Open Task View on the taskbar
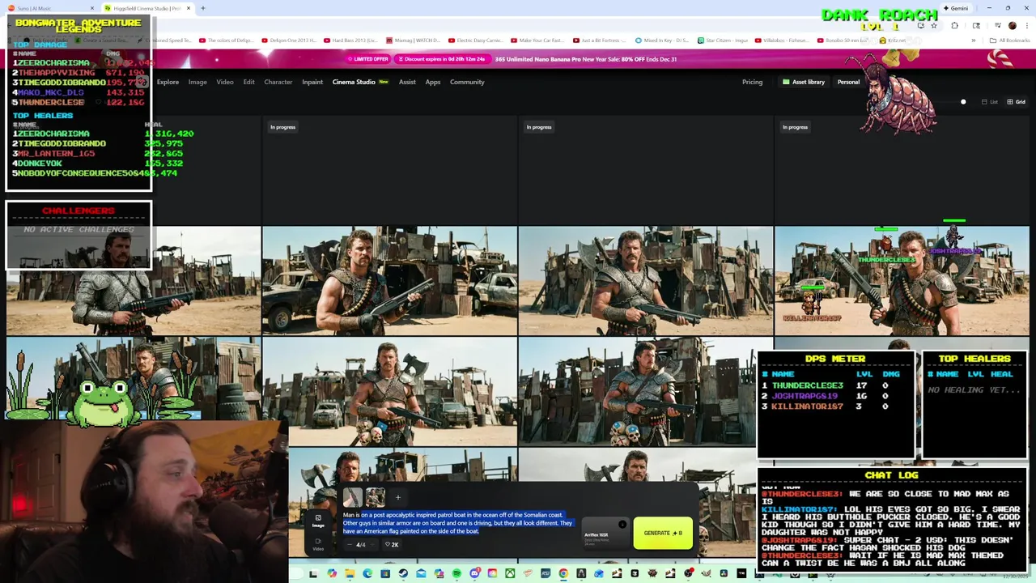This screenshot has height=583, width=1036. (x=312, y=573)
